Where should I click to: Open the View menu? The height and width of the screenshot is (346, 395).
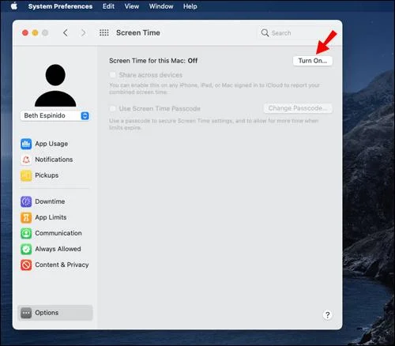[x=132, y=6]
